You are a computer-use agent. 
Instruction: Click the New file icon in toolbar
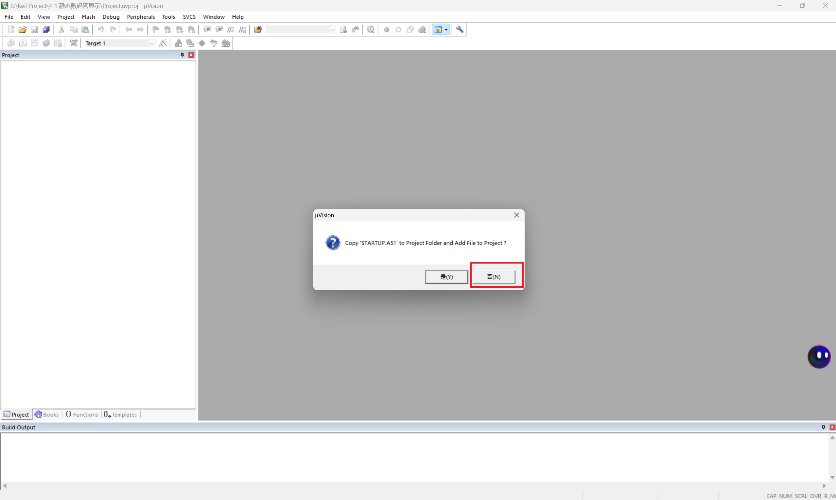11,30
